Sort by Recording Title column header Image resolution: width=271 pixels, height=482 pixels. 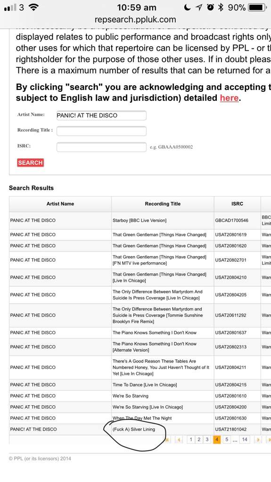pos(163,204)
